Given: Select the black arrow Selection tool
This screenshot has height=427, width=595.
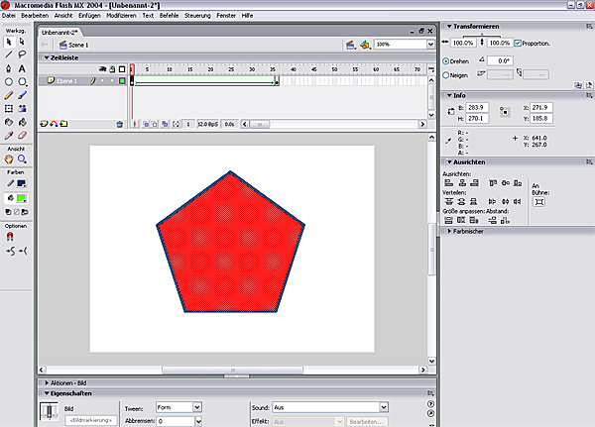Looking at the screenshot, I should click(8, 41).
